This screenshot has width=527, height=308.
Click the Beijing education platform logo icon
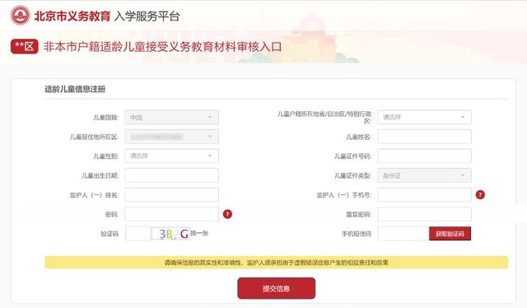[20, 15]
